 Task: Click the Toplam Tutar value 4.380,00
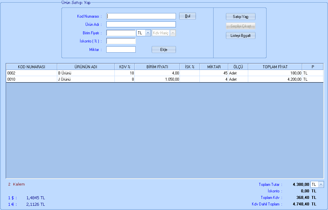pos(301,185)
